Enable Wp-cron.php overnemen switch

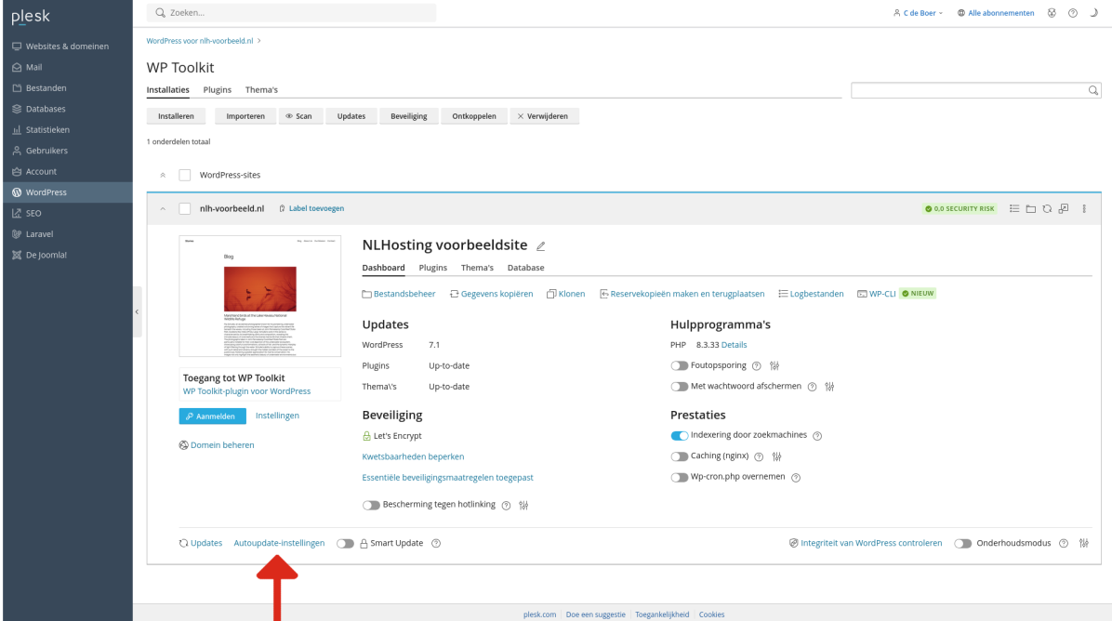coord(679,477)
